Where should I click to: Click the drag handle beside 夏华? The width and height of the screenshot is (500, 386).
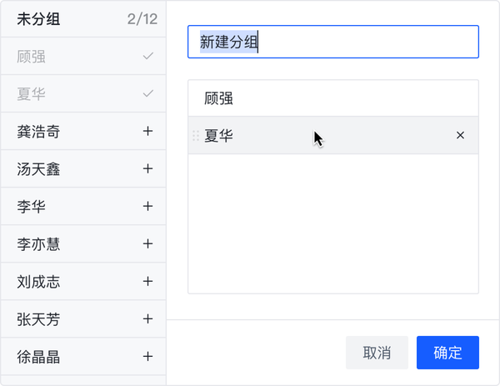pos(196,136)
